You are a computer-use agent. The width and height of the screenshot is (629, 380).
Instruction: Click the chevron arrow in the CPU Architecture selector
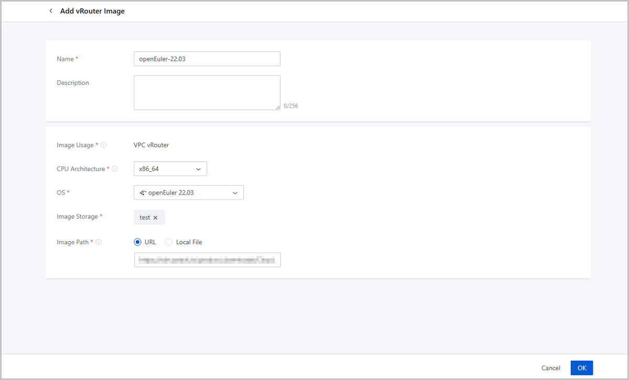coord(199,169)
